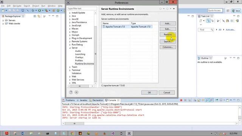Select Runtime Environments under Server
The image size is (242, 136).
click(84, 64)
